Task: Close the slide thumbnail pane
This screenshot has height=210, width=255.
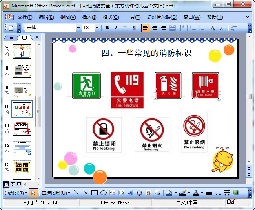Action: click(37, 37)
